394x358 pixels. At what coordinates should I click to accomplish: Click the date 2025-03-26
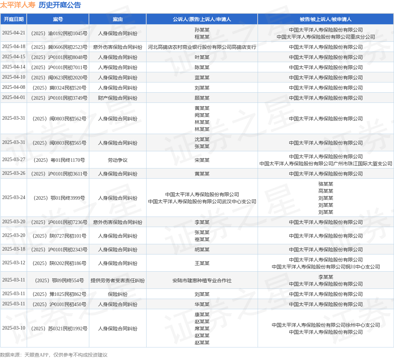(x=14, y=173)
